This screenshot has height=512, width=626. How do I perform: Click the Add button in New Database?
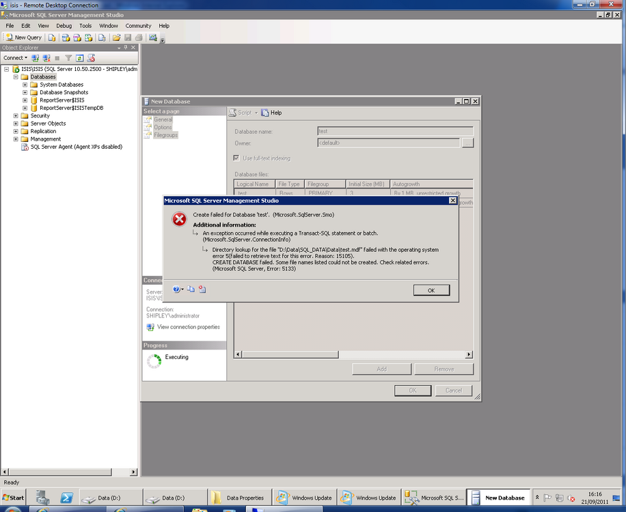[x=381, y=369]
